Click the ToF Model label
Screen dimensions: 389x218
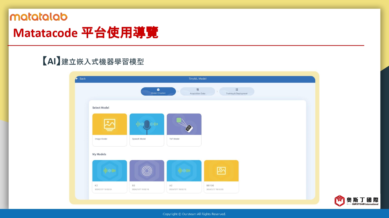point(174,139)
